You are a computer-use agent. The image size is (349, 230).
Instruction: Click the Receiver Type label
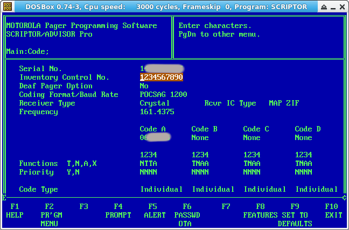[47, 103]
